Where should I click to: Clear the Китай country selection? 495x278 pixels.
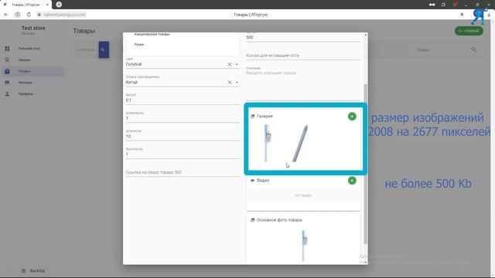230,83
